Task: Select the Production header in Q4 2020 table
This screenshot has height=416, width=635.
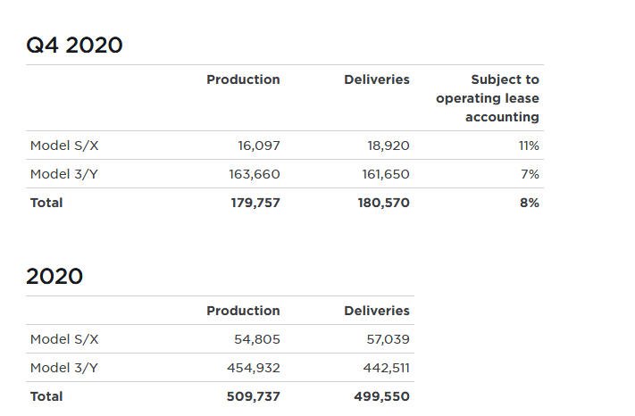Action: click(x=243, y=79)
